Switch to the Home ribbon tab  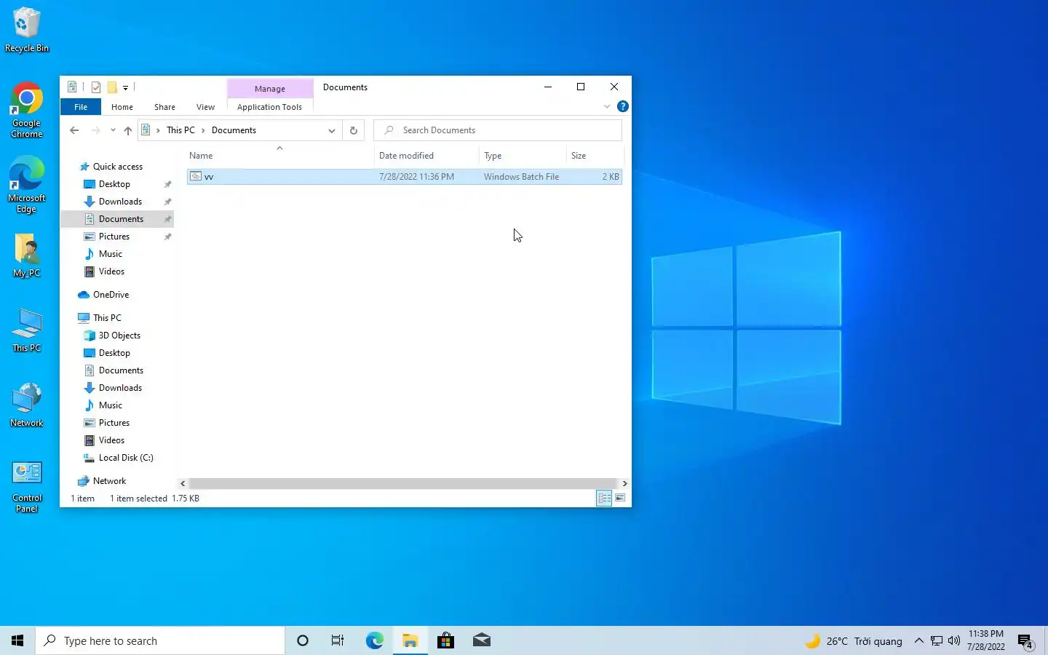122,107
